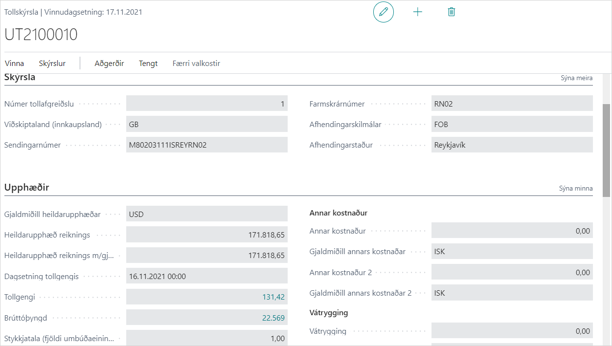
Task: Open the Tengt menu
Action: pos(148,64)
